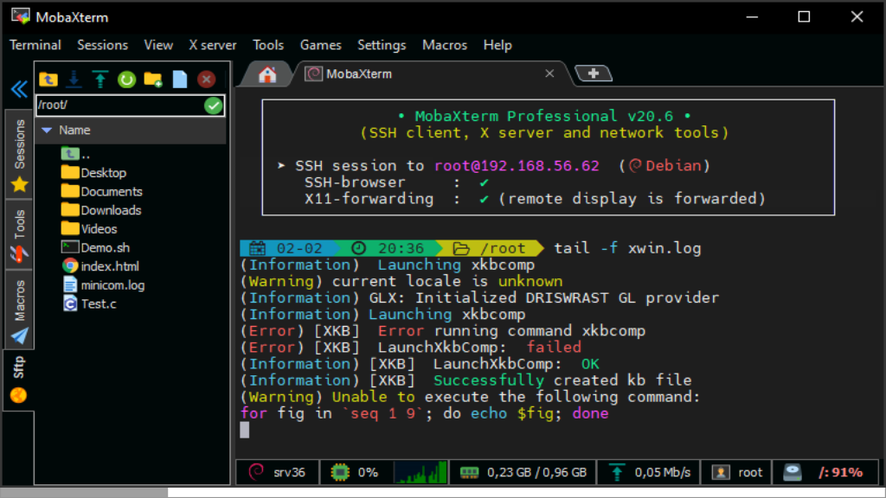The image size is (886, 498).
Task: Refresh the SFTP folder listing
Action: (126, 80)
